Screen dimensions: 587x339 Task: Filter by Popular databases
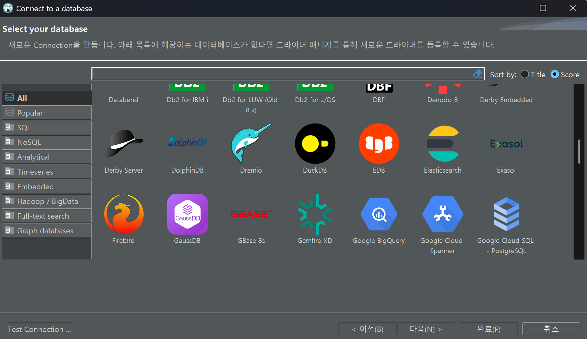tap(47, 113)
